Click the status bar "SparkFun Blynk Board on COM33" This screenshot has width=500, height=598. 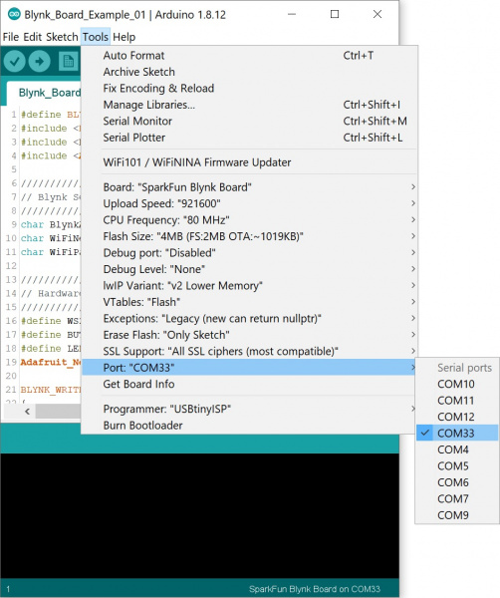coord(315,589)
